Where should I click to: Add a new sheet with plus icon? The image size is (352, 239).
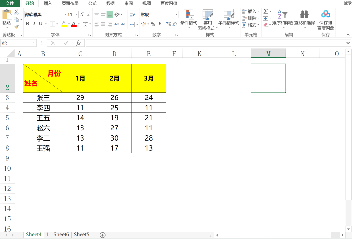pyautogui.click(x=103, y=235)
